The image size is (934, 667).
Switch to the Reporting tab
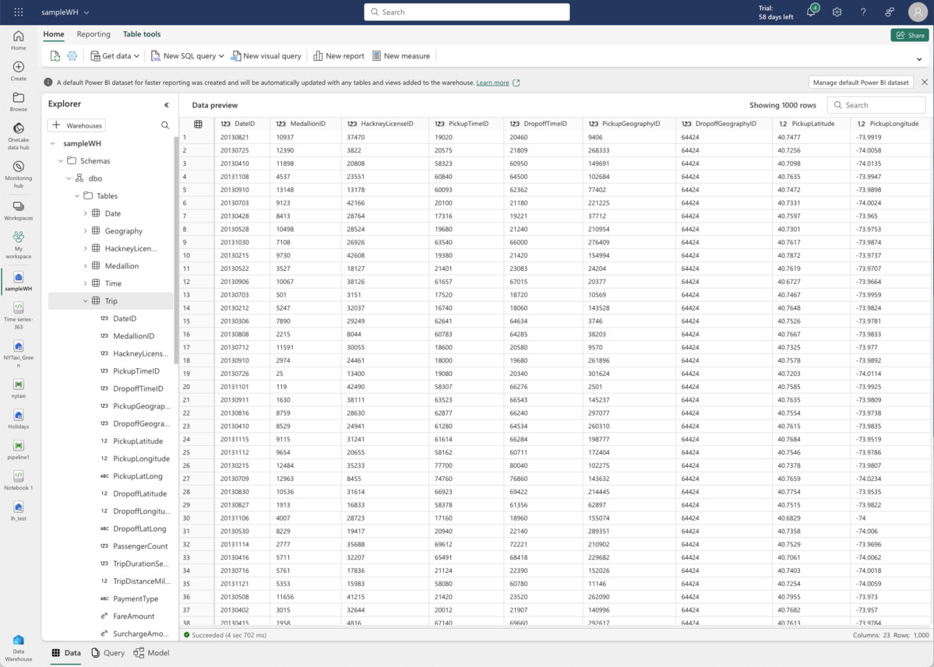point(93,34)
